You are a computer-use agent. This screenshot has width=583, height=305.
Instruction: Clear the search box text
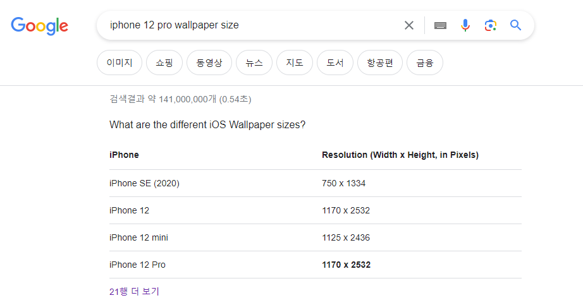click(409, 25)
